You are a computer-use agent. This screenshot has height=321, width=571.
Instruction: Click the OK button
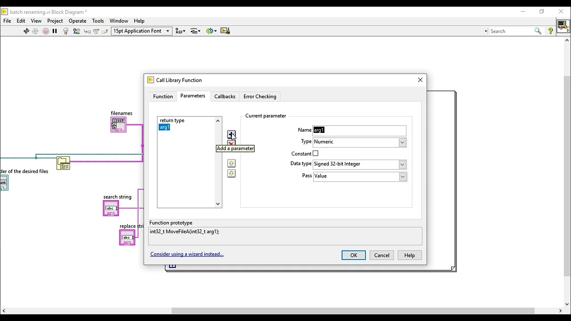(354, 255)
